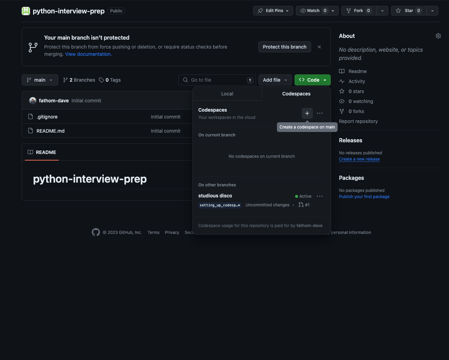This screenshot has height=360, width=449.
Task: Open the .gitignore file
Action: click(x=47, y=117)
